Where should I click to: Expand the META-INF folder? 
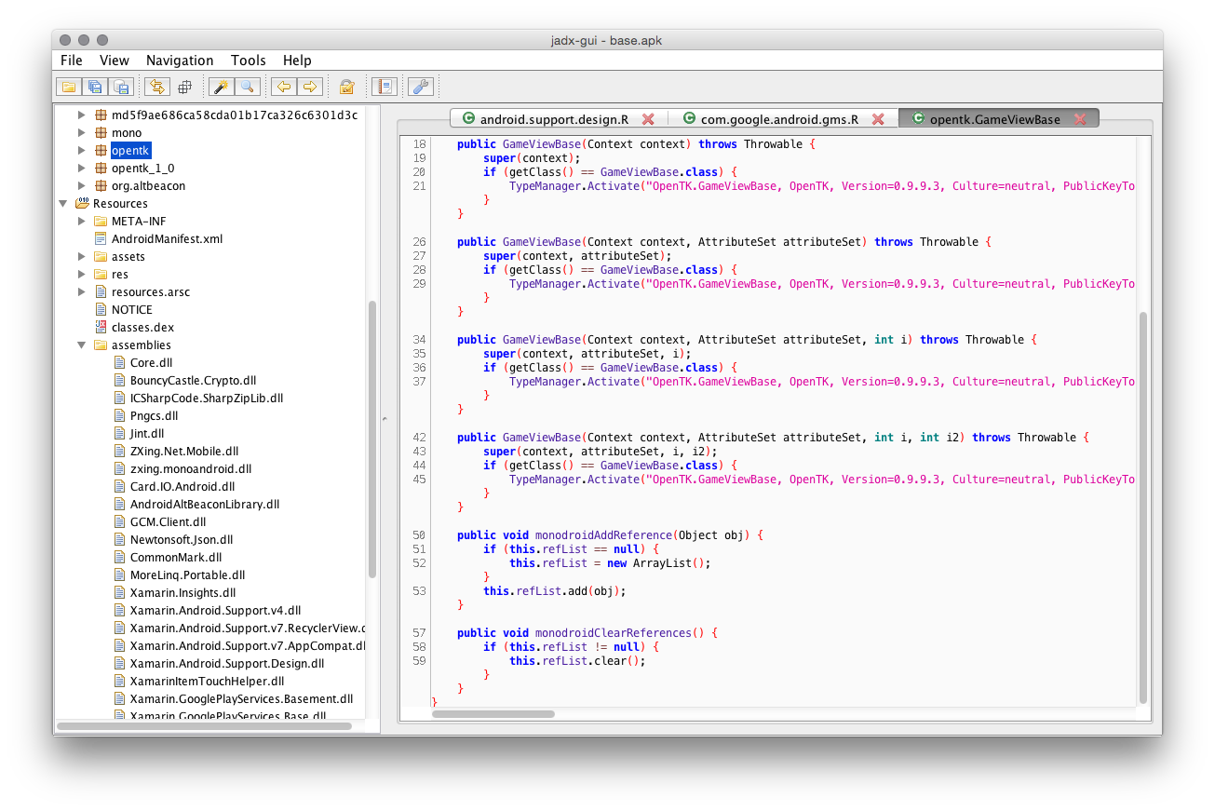[x=82, y=222]
